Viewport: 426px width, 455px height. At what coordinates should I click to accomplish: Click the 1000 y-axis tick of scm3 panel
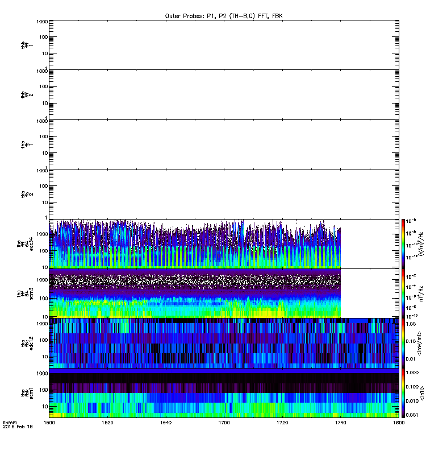tap(43, 280)
